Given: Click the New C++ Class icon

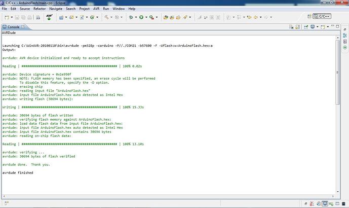Looking at the screenshot, I should pos(92,17).
